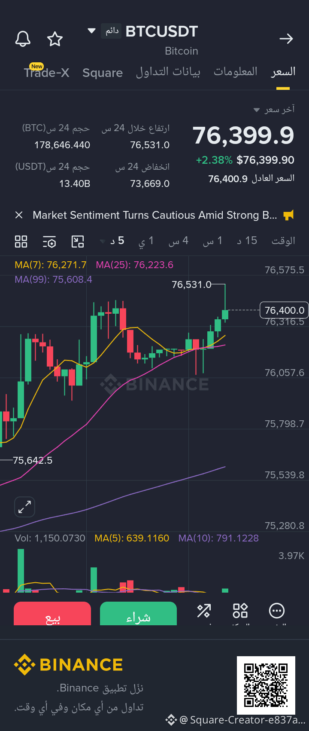309x731 pixels.
Task: Select the 1 س interval
Action: coord(213,241)
